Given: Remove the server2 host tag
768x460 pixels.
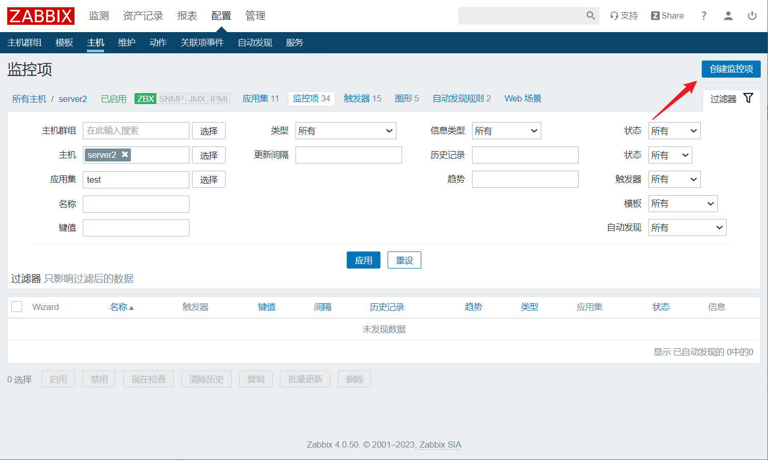Looking at the screenshot, I should coord(125,155).
